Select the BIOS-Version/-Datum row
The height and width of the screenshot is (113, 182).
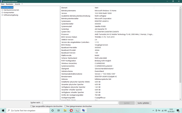107,37
